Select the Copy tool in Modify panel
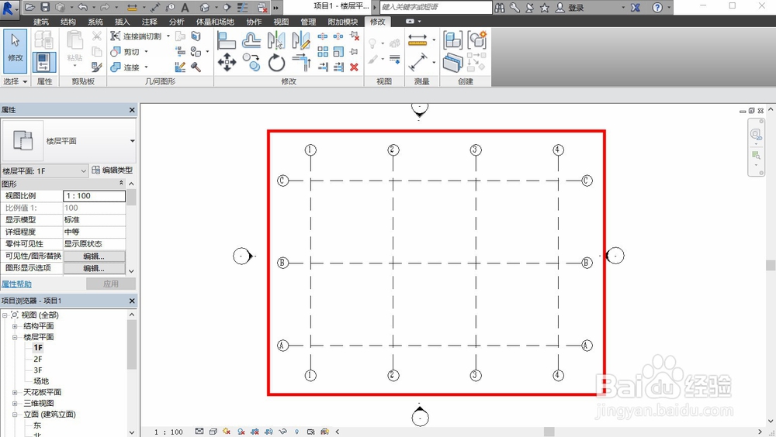776x437 pixels. (x=251, y=63)
